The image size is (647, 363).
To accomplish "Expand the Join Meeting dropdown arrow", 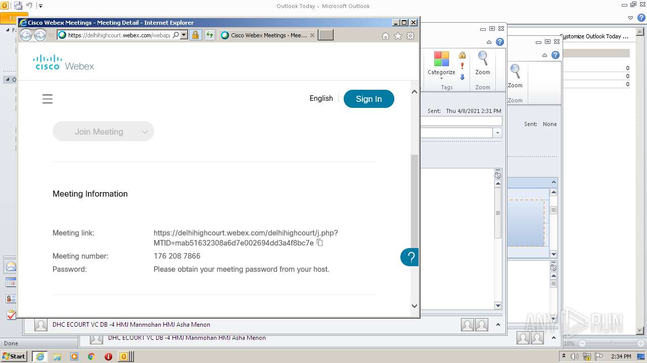I will click(x=145, y=132).
